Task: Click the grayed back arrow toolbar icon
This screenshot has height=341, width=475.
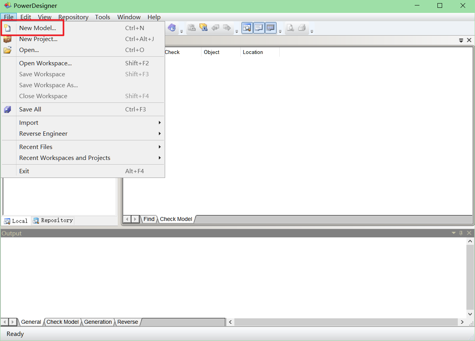Action: pyautogui.click(x=215, y=28)
